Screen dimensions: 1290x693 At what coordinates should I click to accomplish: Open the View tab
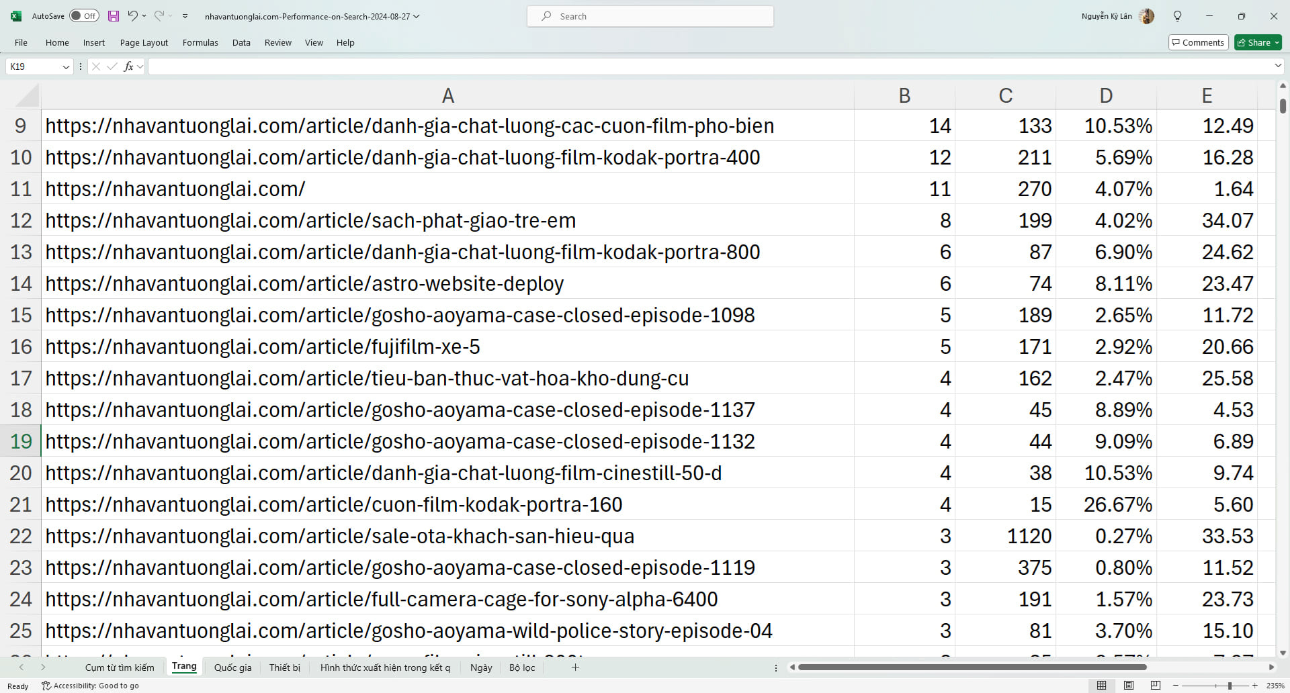[x=314, y=42]
